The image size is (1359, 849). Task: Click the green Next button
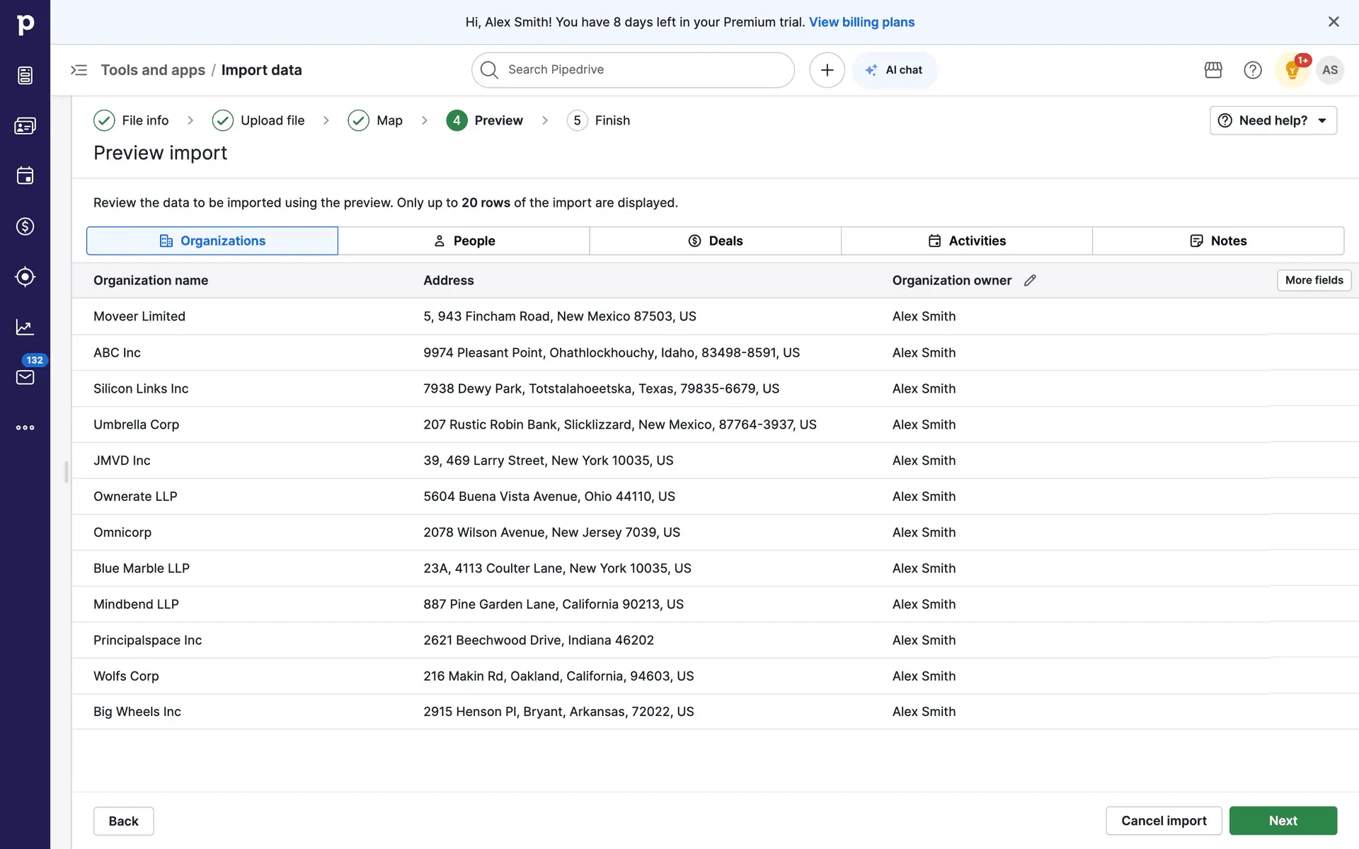pos(1282,821)
